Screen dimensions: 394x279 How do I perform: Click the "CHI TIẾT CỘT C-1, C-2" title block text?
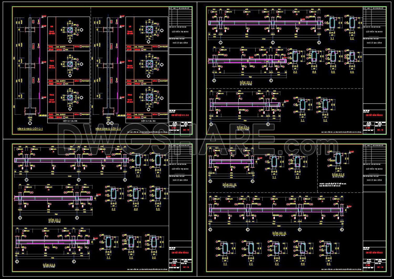(180, 115)
